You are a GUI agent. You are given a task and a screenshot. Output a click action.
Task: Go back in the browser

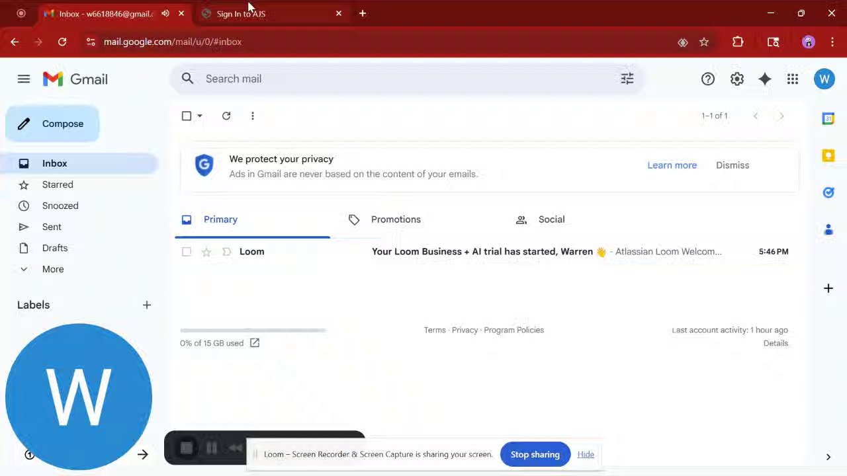pos(15,42)
